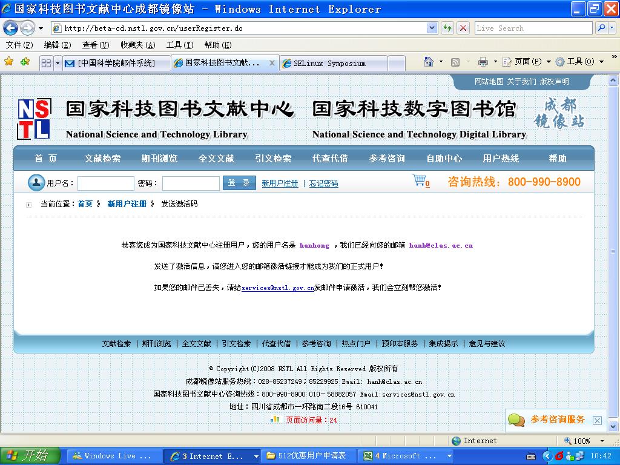Click the 关于我们 link
The height and width of the screenshot is (465, 620).
521,82
